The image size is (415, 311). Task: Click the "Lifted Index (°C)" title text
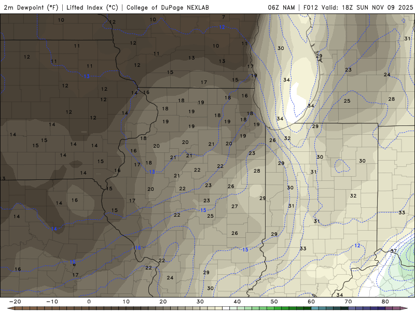92,7
